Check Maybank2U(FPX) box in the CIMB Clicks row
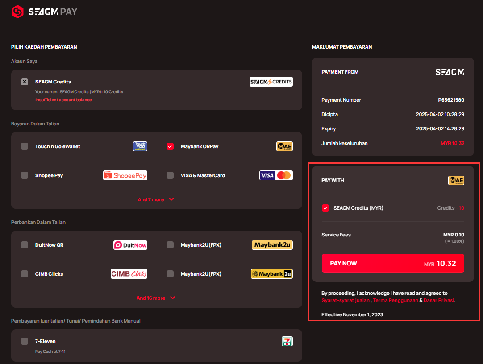 click(x=170, y=274)
